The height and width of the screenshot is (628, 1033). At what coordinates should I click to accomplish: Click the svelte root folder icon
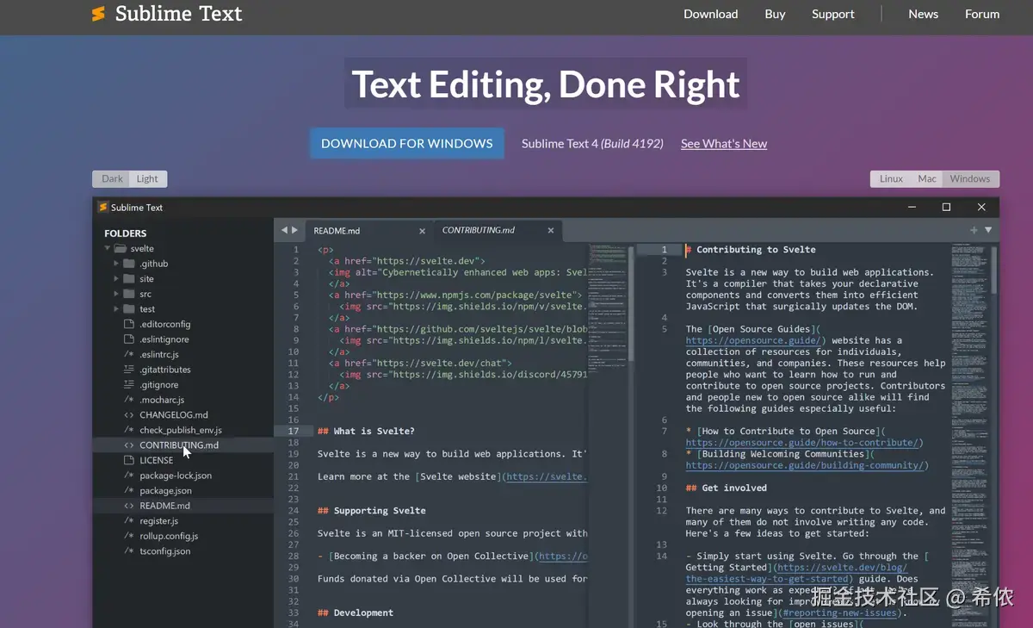pyautogui.click(x=121, y=249)
